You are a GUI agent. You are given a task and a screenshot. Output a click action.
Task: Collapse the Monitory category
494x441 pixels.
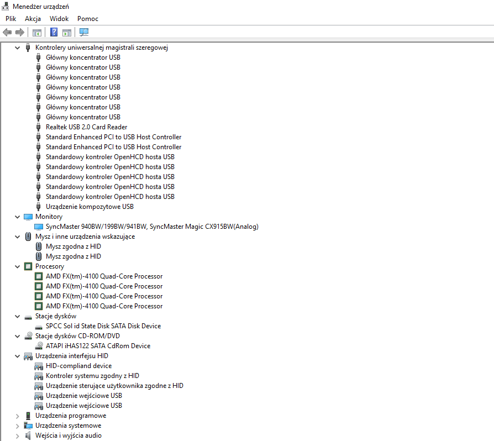(x=17, y=217)
